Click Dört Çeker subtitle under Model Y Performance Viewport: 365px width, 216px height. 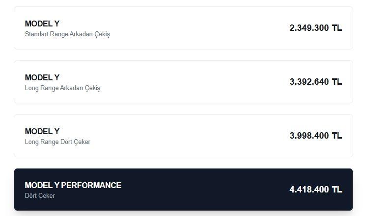coord(40,196)
